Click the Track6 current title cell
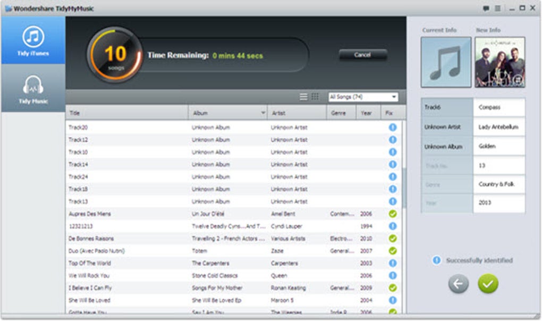The width and height of the screenshot is (542, 321). 447,107
